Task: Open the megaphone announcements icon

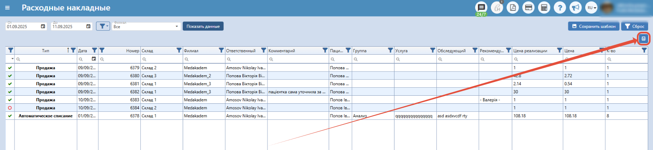Action: point(576,8)
